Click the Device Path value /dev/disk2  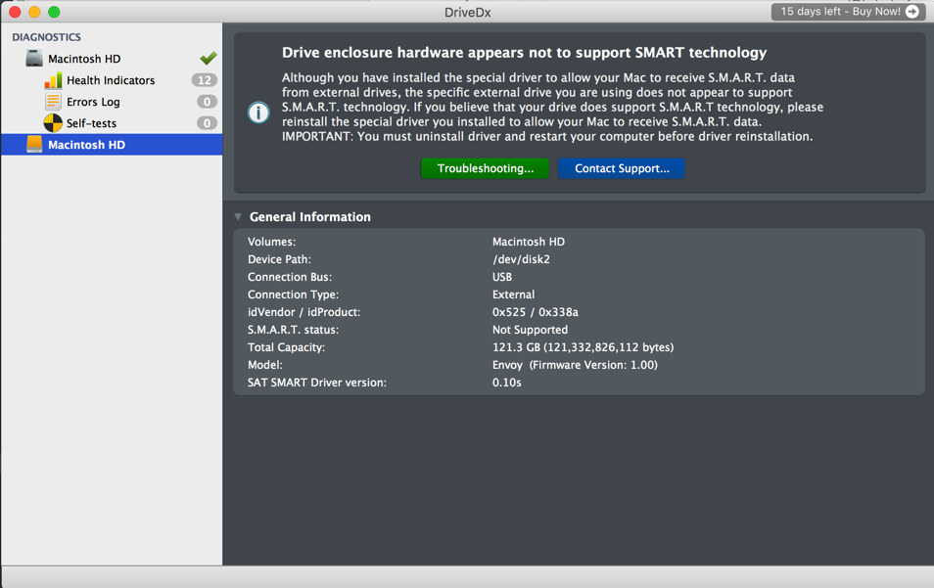click(x=521, y=259)
